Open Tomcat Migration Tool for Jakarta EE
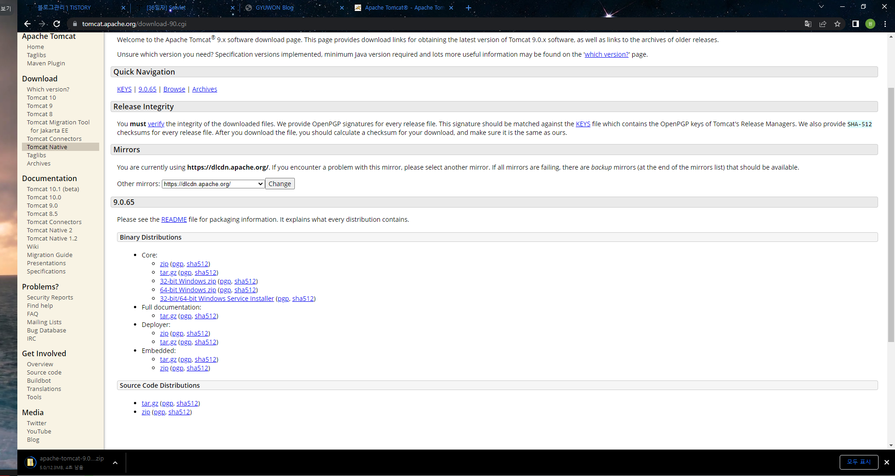895x476 pixels. tap(58, 126)
